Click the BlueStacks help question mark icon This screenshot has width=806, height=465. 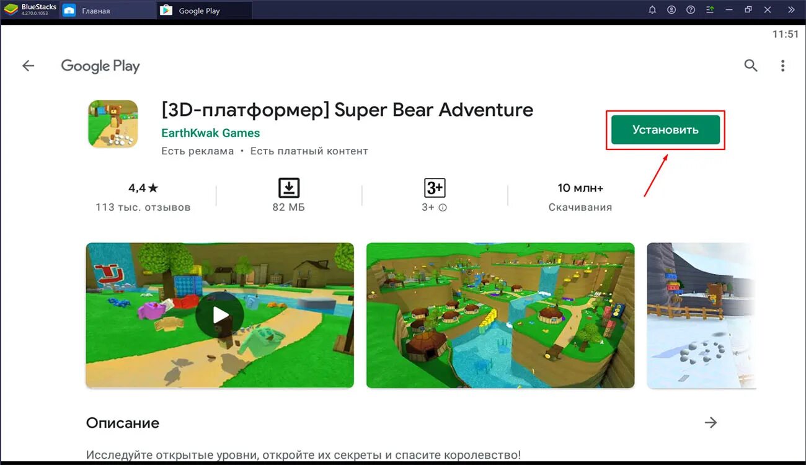(690, 9)
